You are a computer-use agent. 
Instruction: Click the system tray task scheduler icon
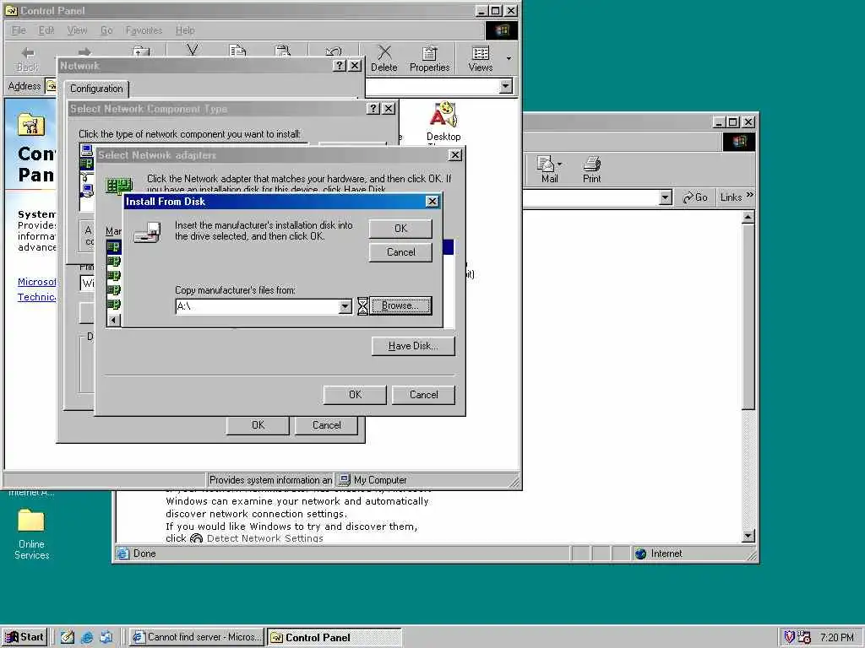(804, 637)
